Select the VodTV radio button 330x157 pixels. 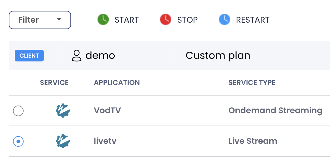pyautogui.click(x=18, y=111)
